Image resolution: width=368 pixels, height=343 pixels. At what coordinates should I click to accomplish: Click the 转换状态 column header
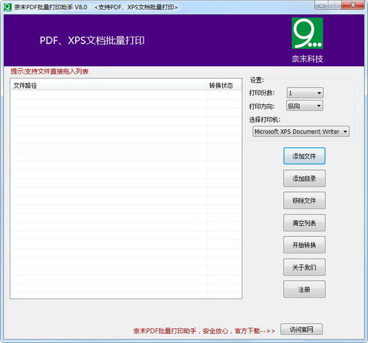[223, 86]
